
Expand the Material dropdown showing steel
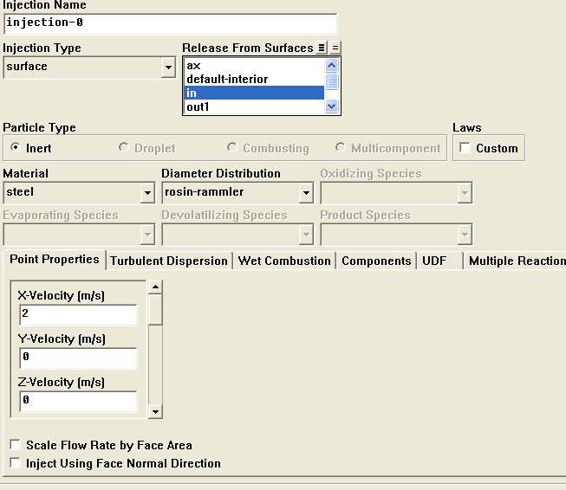pyautogui.click(x=146, y=192)
